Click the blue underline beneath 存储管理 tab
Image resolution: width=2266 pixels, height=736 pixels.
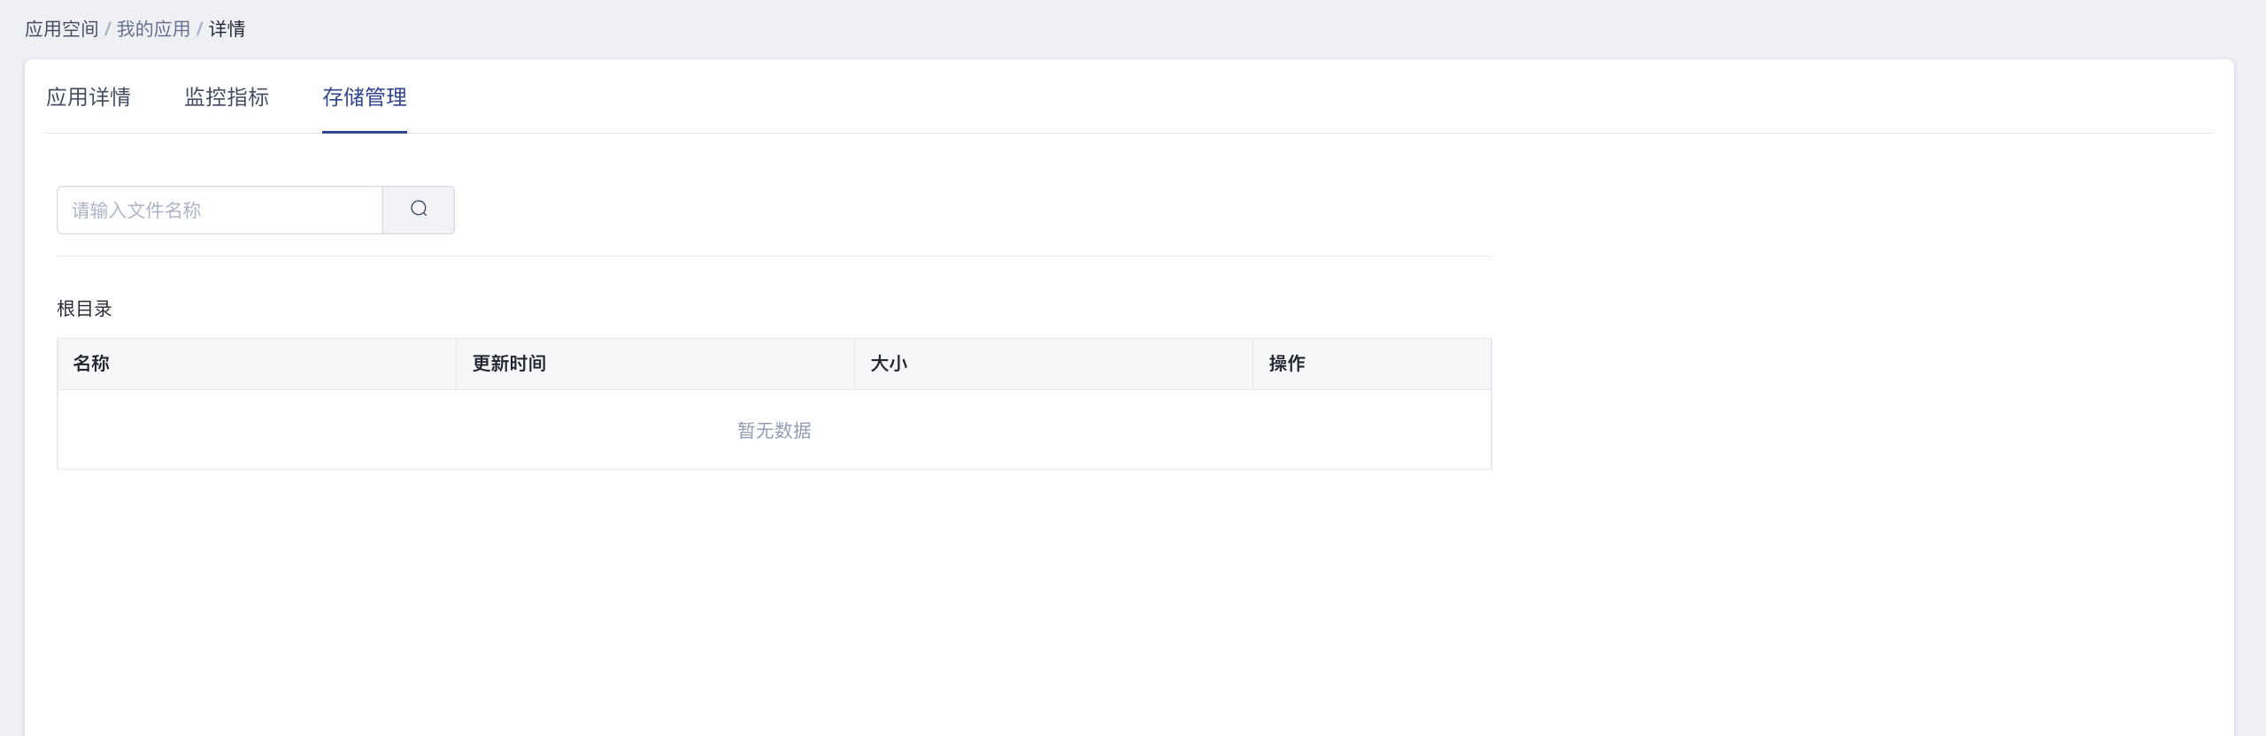click(x=365, y=132)
